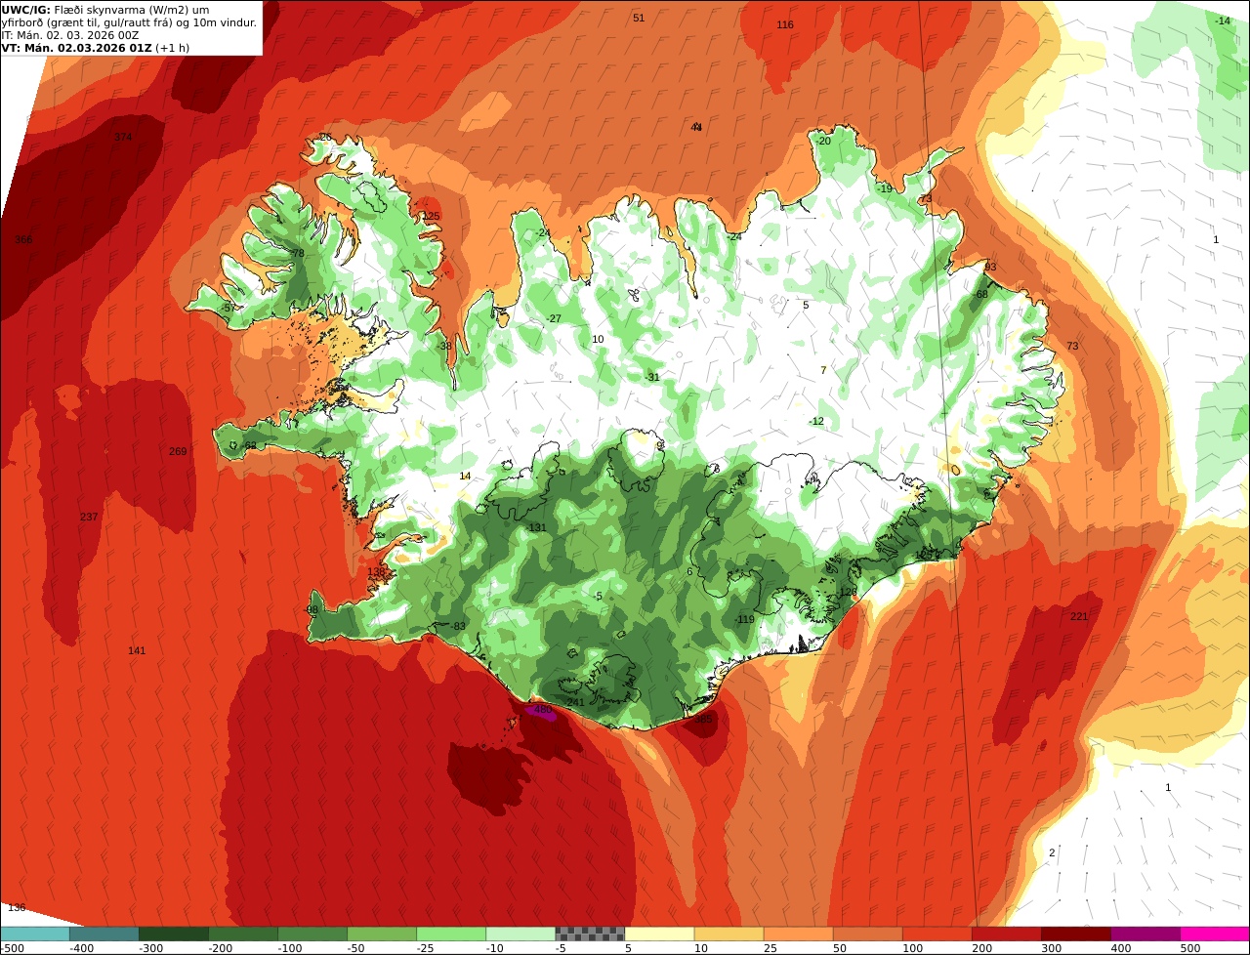The image size is (1250, 955).
Task: Click the -50 to -25 green legend swatch
Action: point(381,934)
